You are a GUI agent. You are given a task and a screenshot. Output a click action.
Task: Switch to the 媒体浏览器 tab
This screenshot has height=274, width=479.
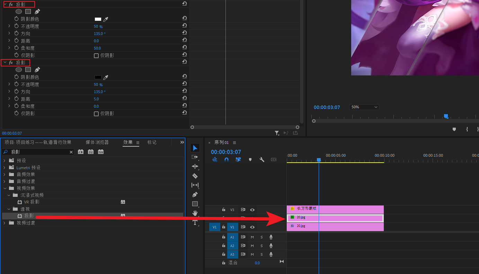click(x=97, y=142)
